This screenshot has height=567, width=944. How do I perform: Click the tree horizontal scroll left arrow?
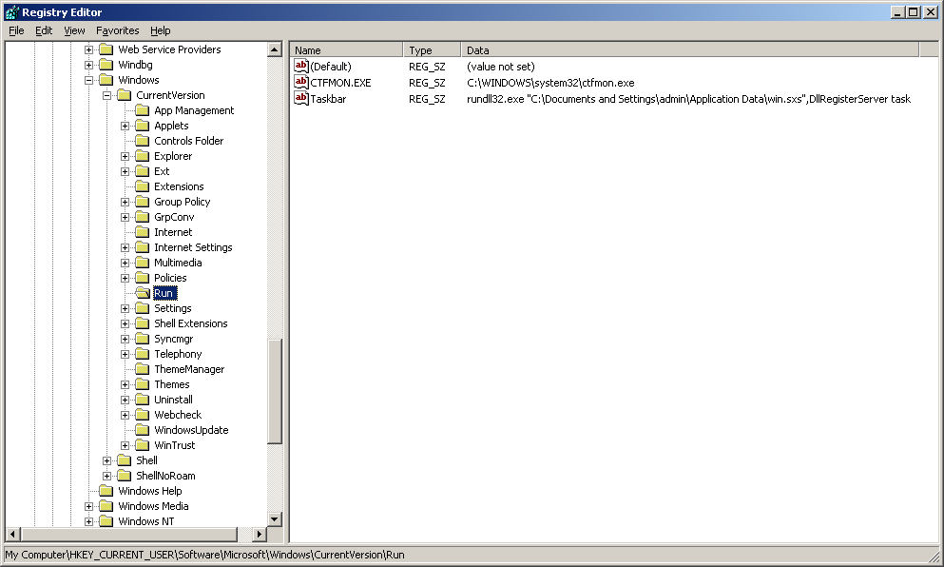[13, 534]
